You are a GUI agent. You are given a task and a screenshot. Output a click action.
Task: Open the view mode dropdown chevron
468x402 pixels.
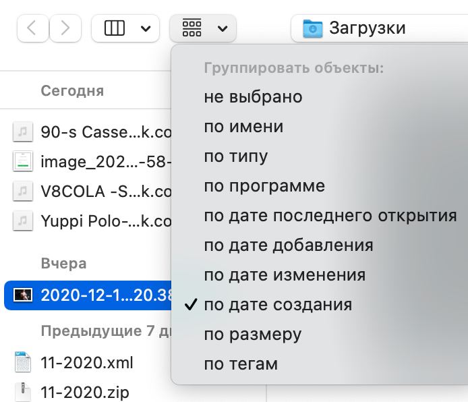(x=146, y=28)
